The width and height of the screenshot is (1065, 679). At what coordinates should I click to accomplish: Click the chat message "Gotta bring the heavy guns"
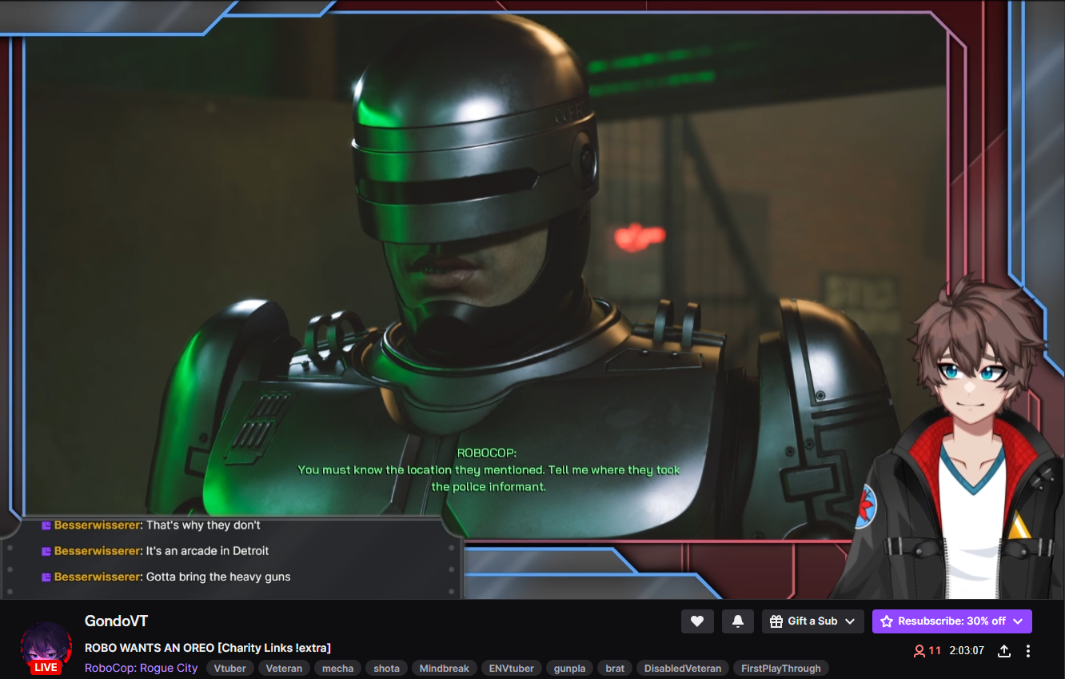point(218,577)
